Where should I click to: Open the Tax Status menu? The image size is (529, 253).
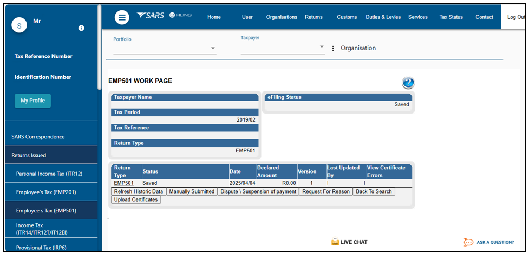[x=451, y=17]
